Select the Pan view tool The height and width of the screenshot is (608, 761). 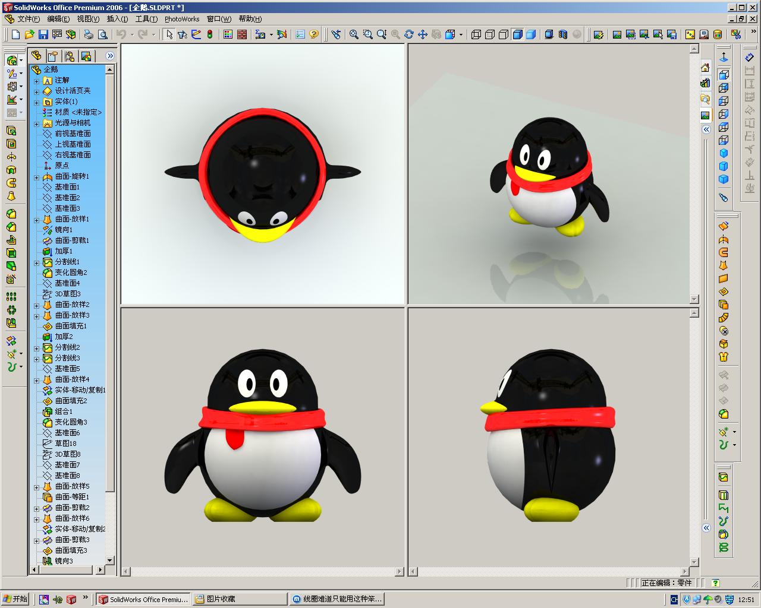click(422, 34)
